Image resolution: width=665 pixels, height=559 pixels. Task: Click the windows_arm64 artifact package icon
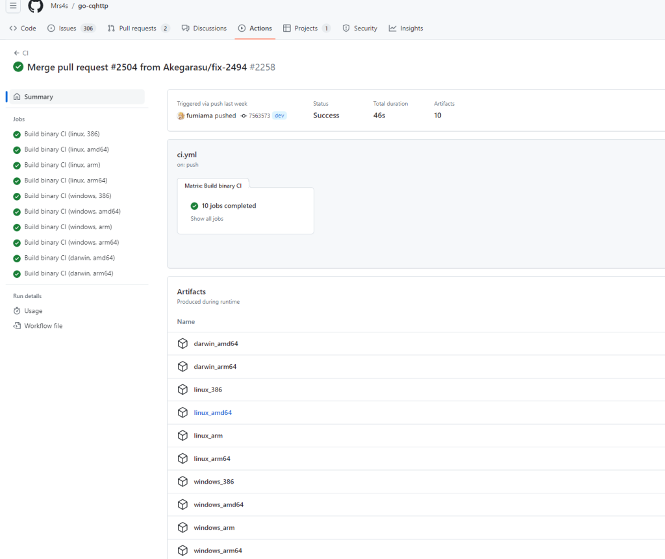[182, 551]
